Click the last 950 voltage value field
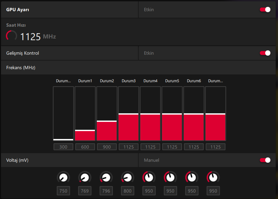The image size is (278, 199). 213,191
